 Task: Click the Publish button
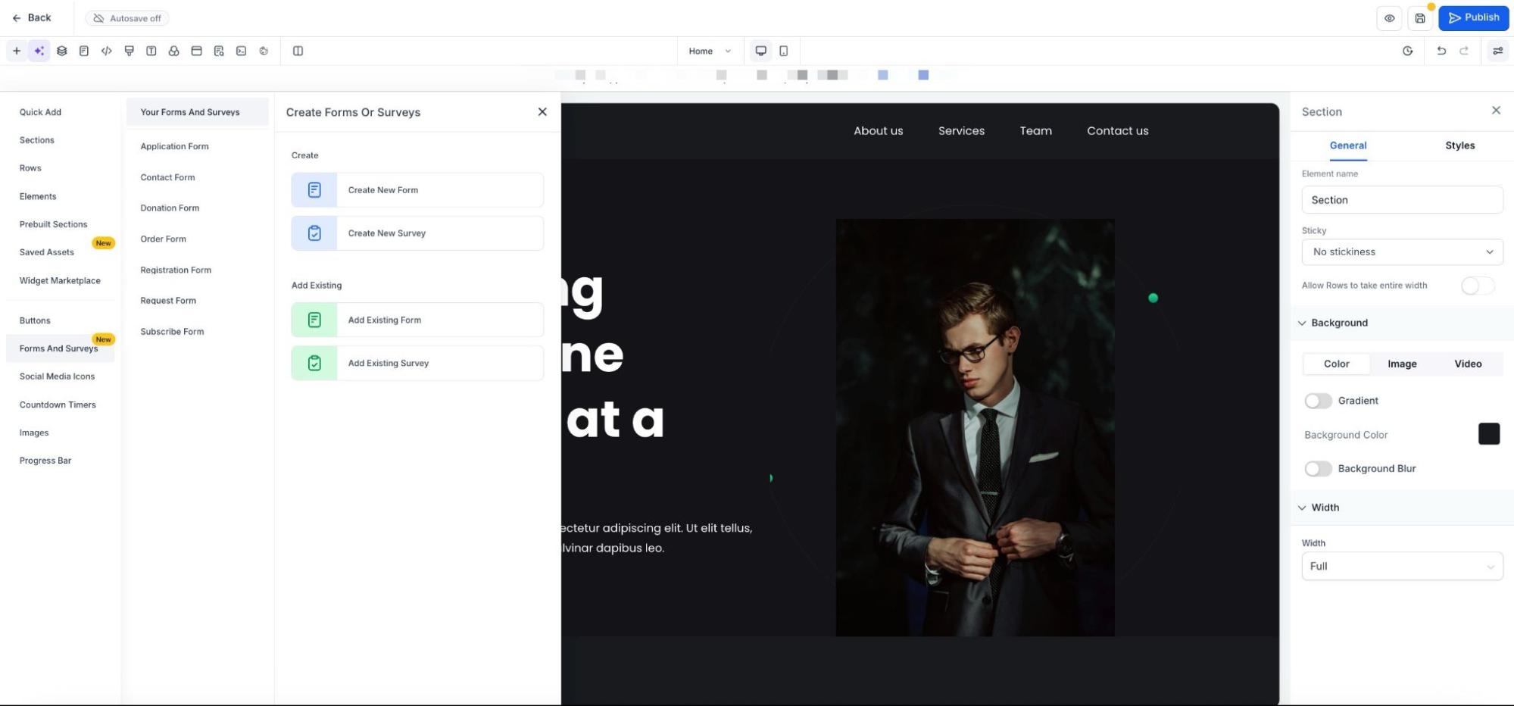click(1473, 18)
